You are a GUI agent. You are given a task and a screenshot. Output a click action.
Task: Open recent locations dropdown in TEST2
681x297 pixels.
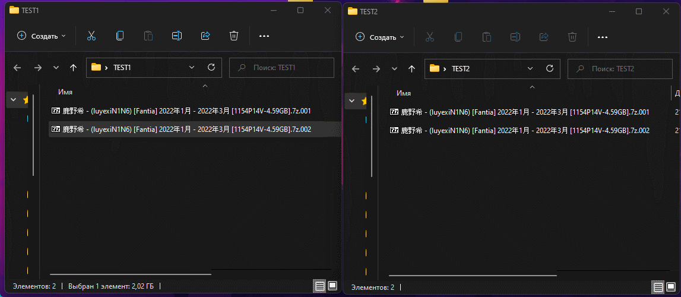pos(394,68)
